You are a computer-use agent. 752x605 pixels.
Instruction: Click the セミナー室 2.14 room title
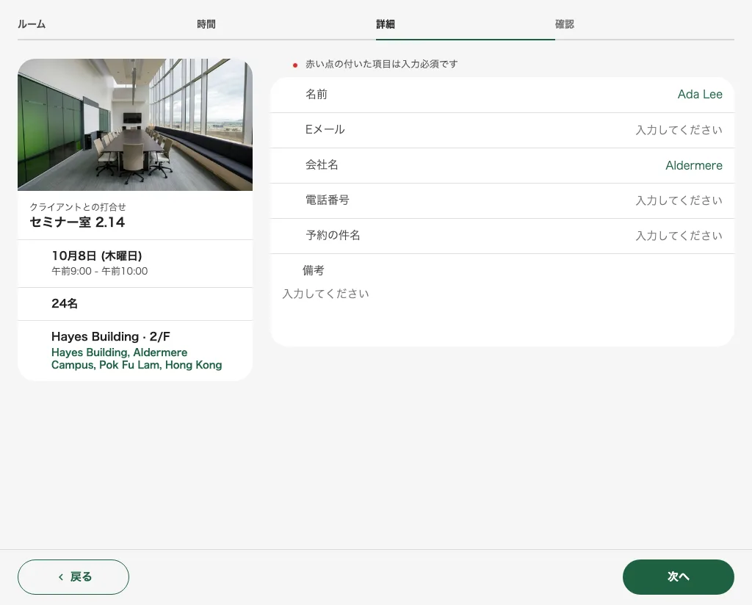(x=77, y=222)
